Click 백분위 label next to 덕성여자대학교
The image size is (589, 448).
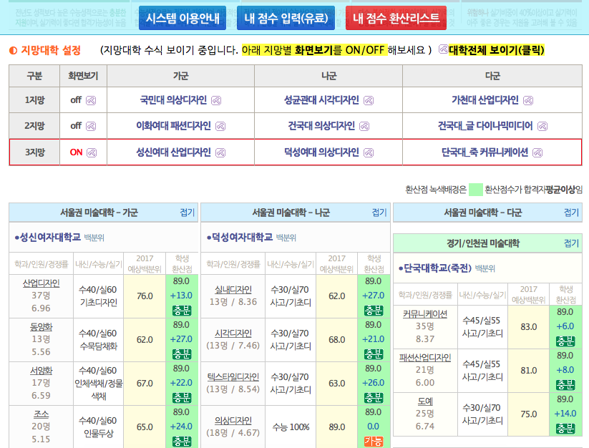tap(286, 238)
